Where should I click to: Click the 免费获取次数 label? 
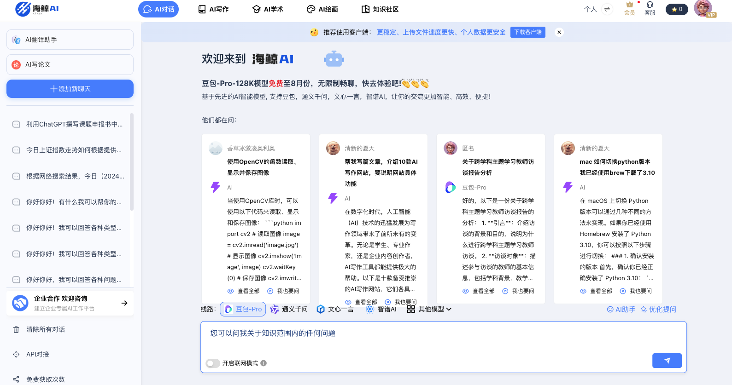point(46,379)
